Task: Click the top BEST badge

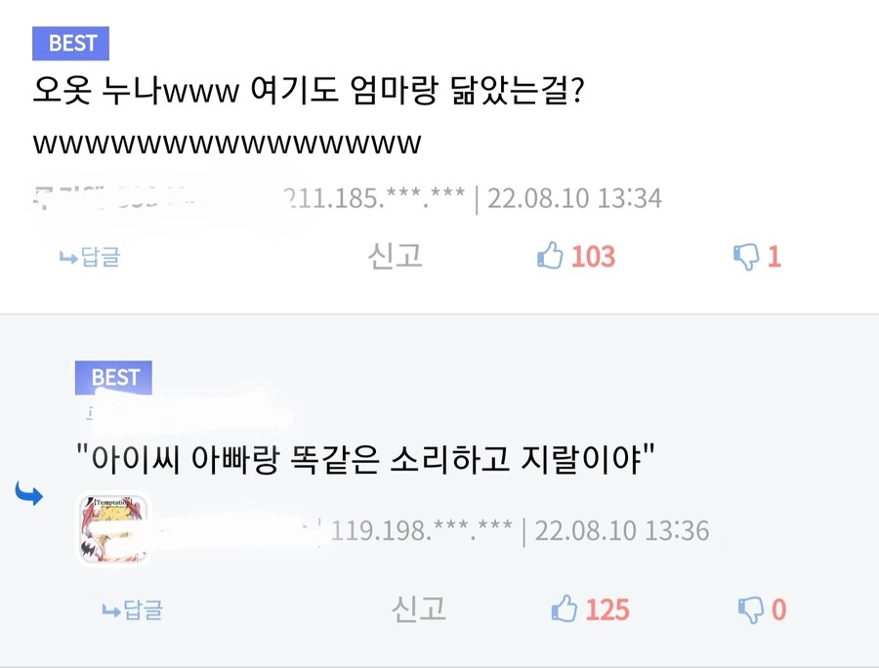Action: click(70, 43)
